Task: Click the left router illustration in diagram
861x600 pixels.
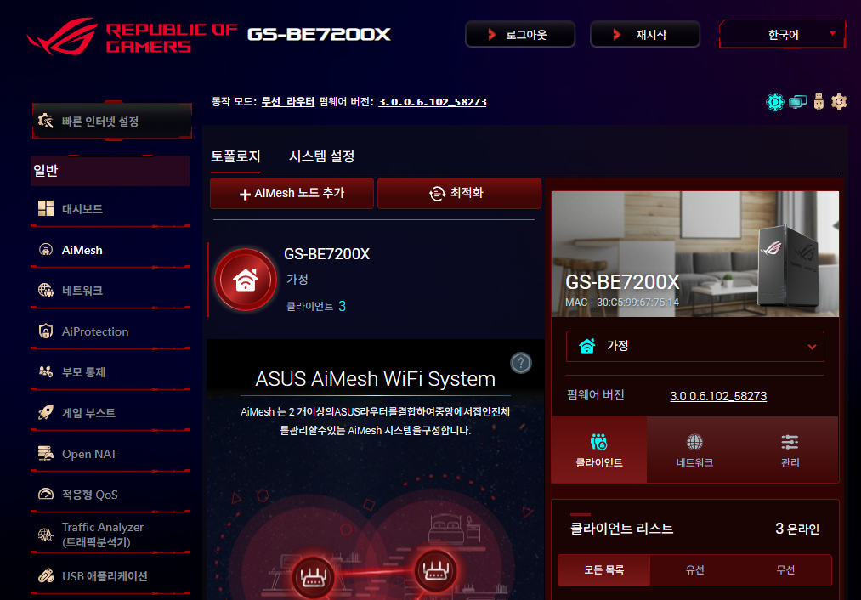Action: (314, 576)
